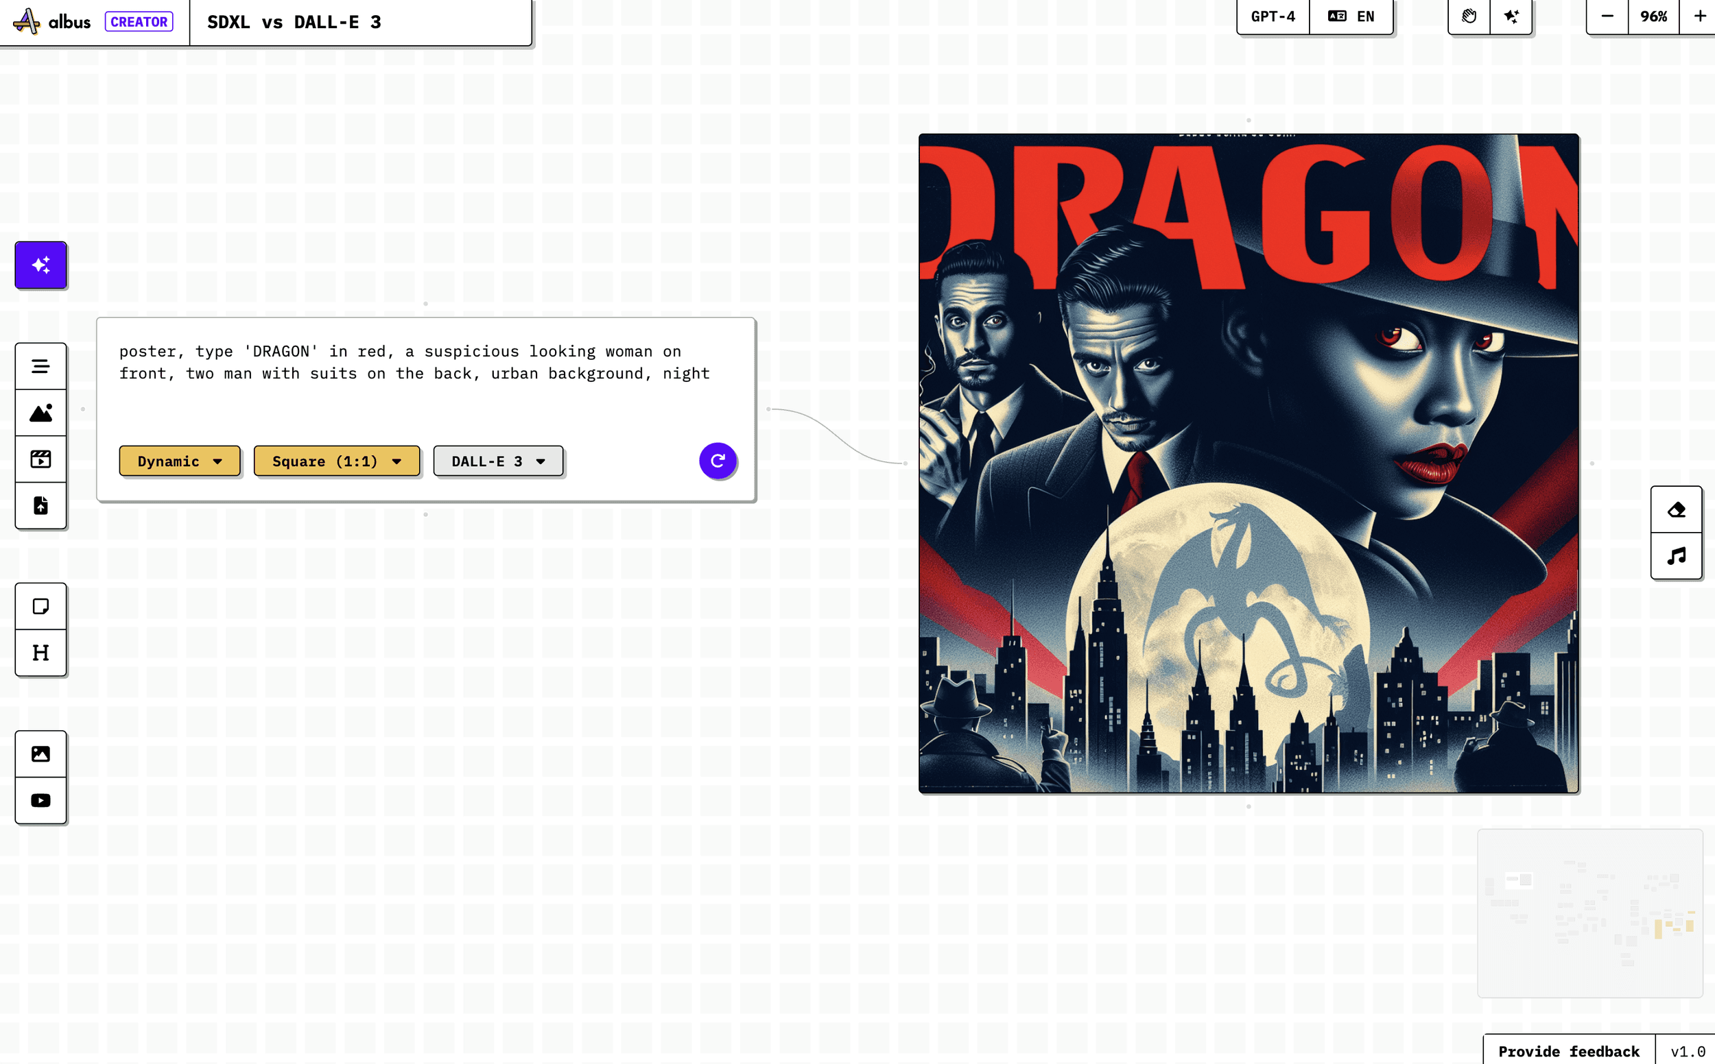Image resolution: width=1715 pixels, height=1064 pixels.
Task: Click the music note icon
Action: 1677,556
